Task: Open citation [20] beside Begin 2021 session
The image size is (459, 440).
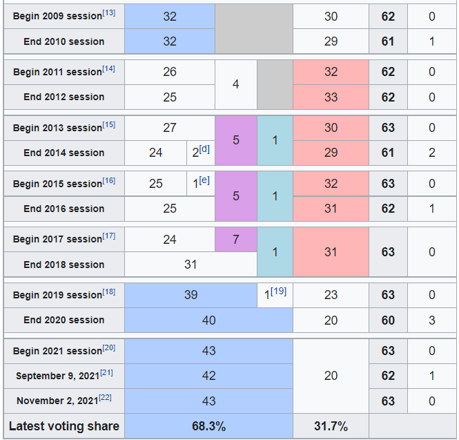Action: (x=109, y=348)
